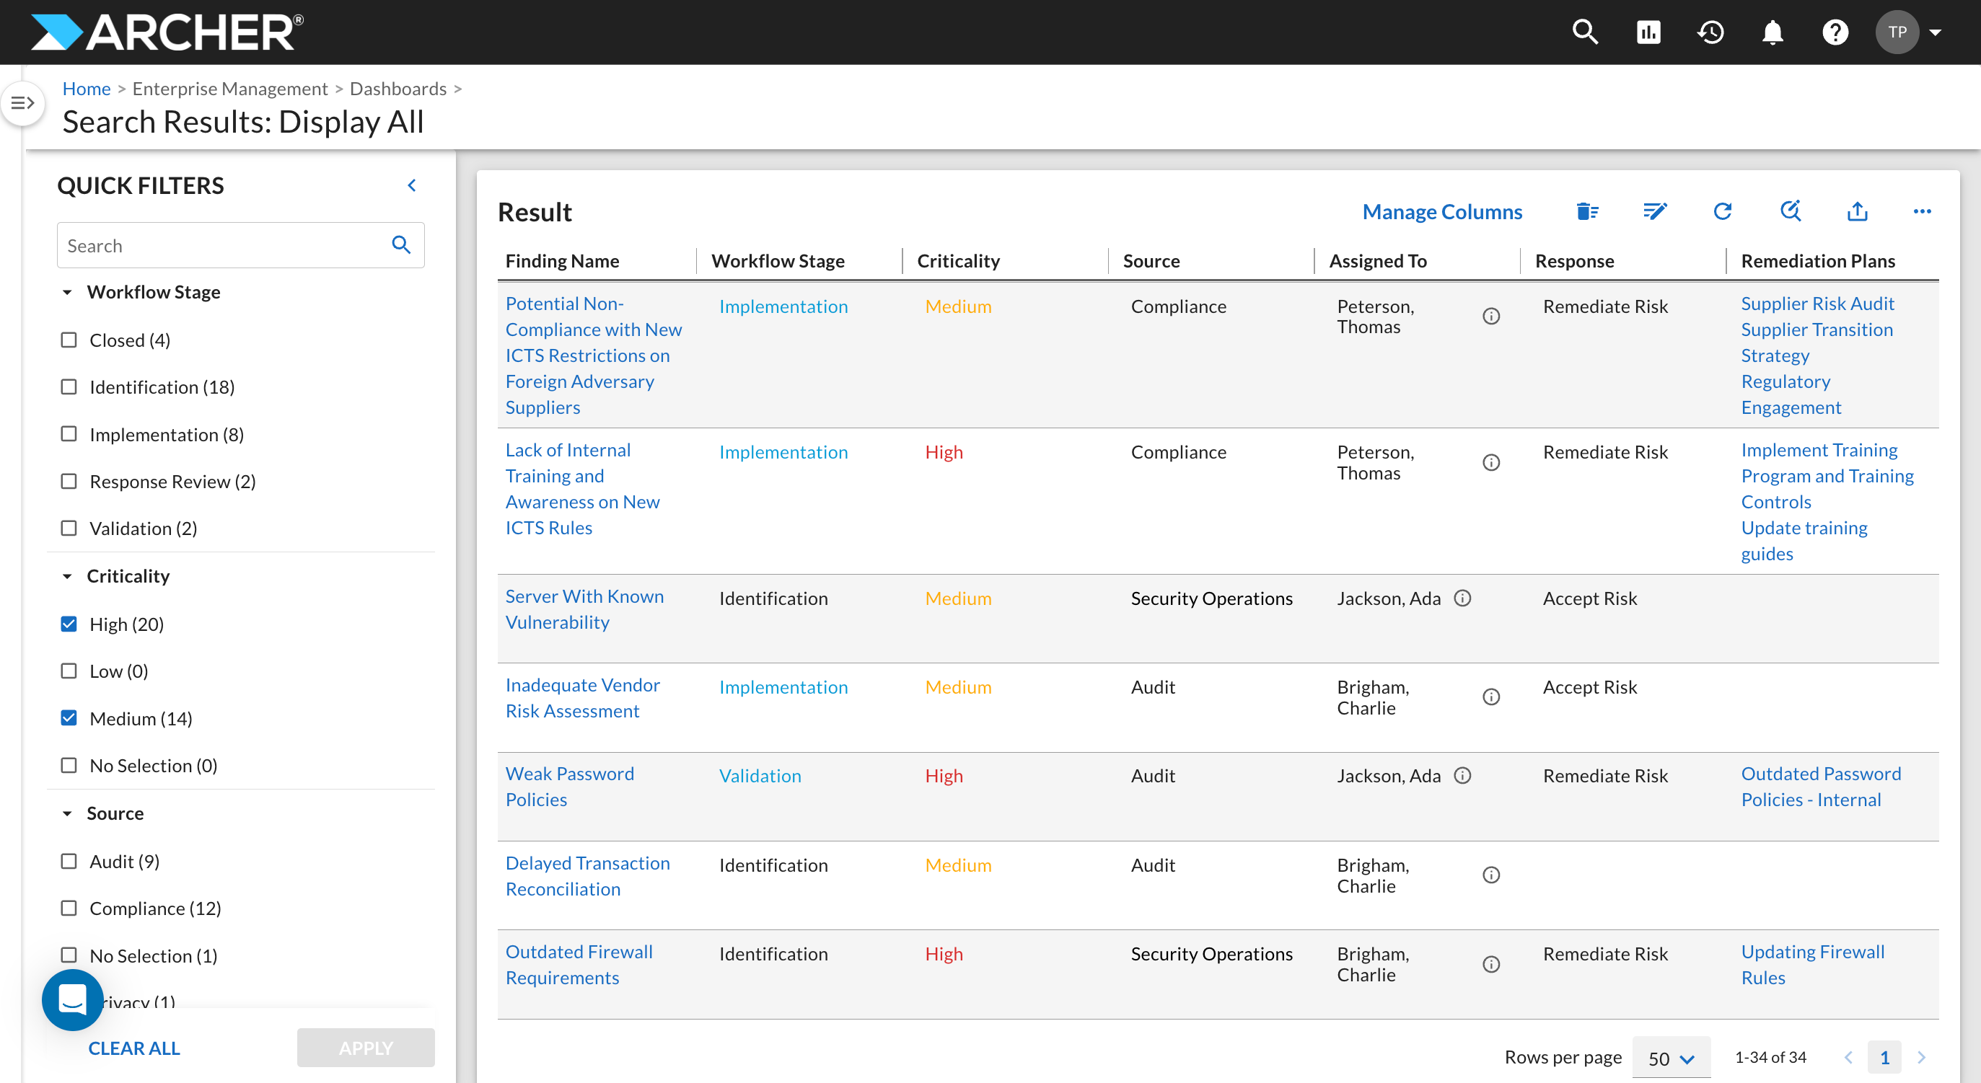Open the more options ellipsis

pyautogui.click(x=1922, y=211)
